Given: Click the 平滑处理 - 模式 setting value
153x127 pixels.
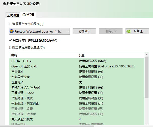Looking at the screenshot, I should point(91,98).
